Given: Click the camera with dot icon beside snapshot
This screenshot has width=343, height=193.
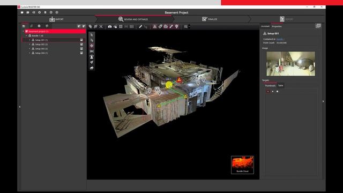Looking at the screenshot, I should [x=115, y=27].
